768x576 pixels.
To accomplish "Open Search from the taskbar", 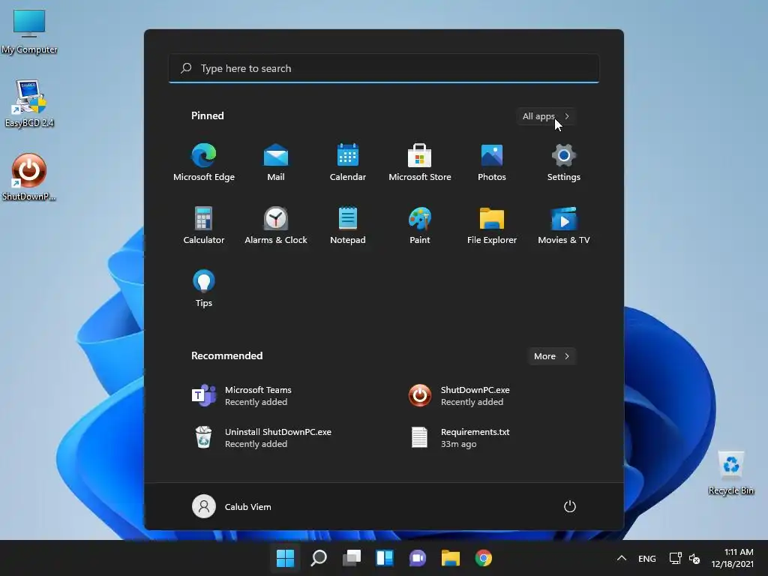I will 319,558.
